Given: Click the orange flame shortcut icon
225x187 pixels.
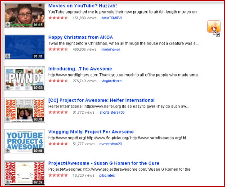Looking at the screenshot, I should coord(214,27).
